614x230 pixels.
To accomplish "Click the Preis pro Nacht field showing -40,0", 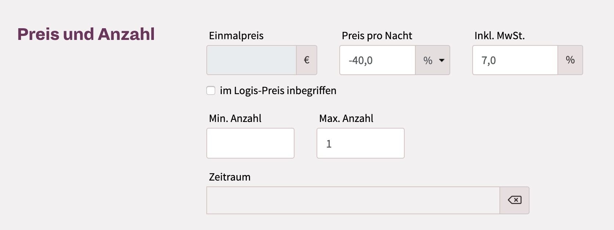I will tap(378, 60).
